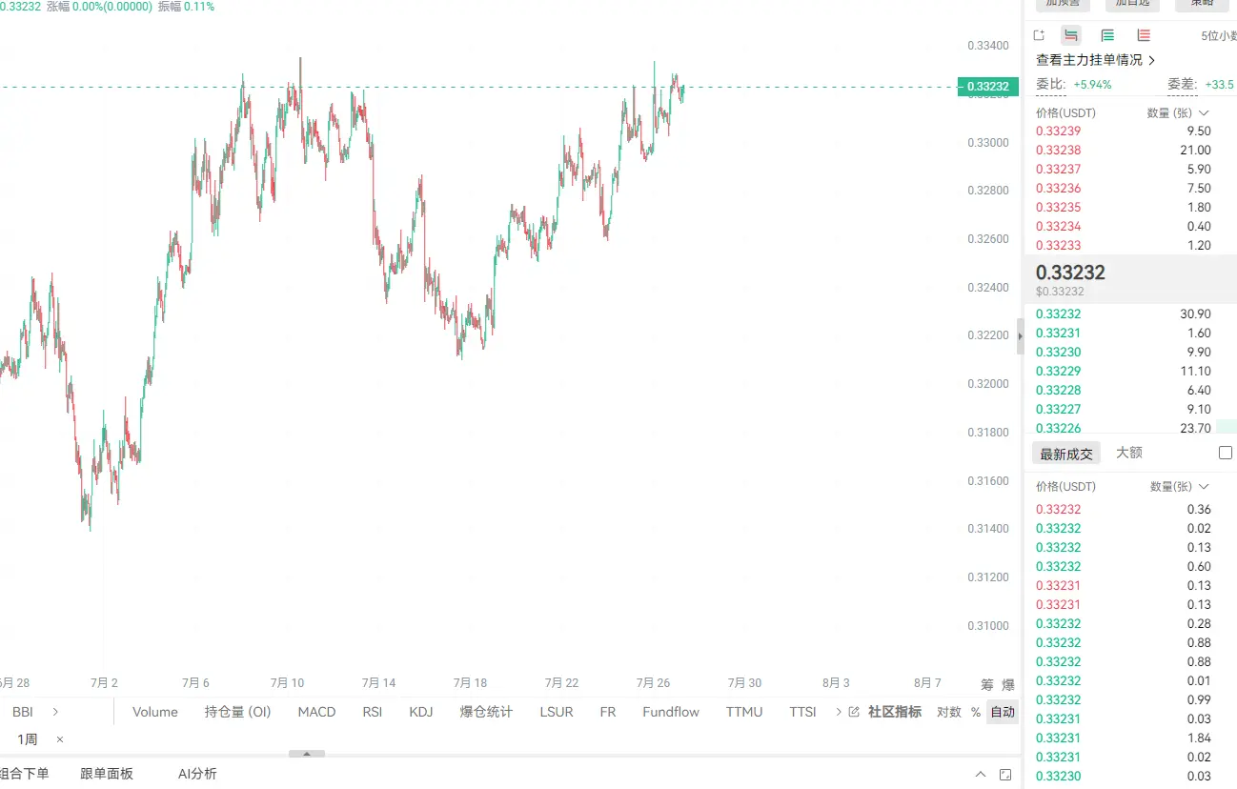
Task: Check the box next to 大额 tab
Action: pyautogui.click(x=1227, y=453)
